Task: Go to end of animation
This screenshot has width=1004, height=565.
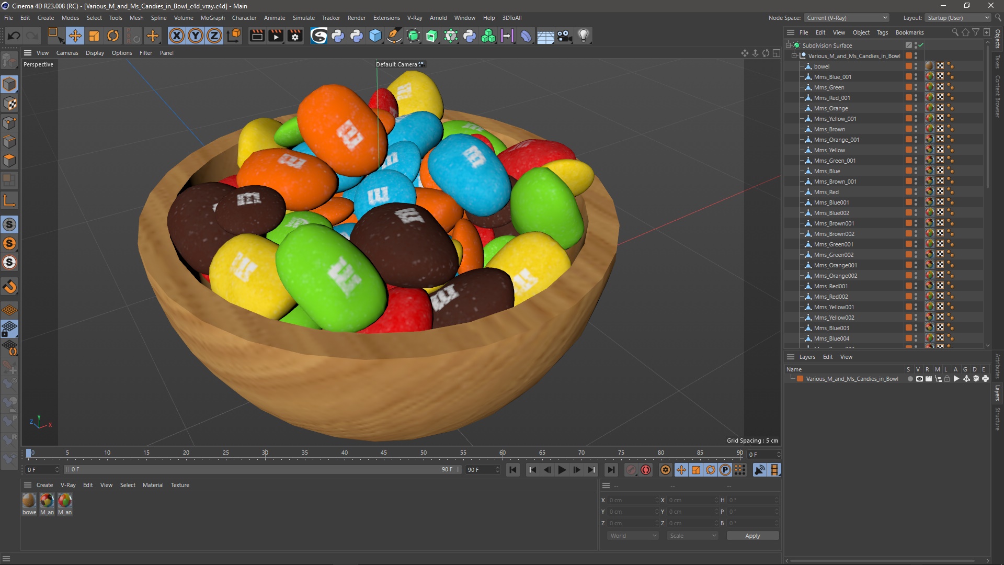Action: 611,470
